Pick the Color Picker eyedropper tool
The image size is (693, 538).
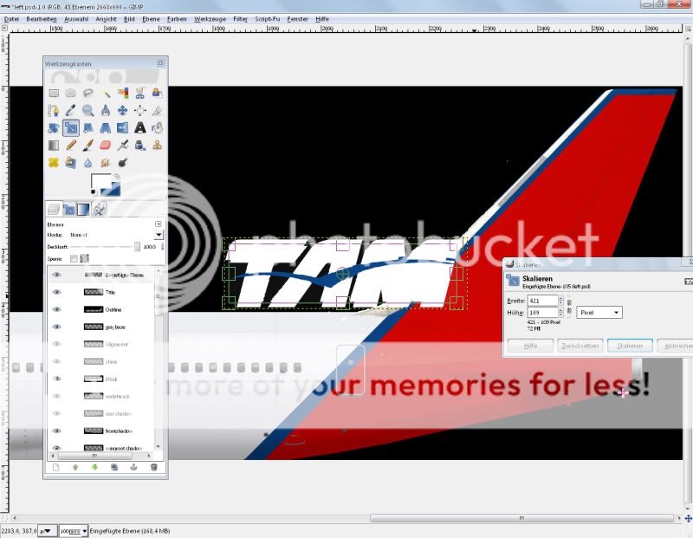pos(70,111)
